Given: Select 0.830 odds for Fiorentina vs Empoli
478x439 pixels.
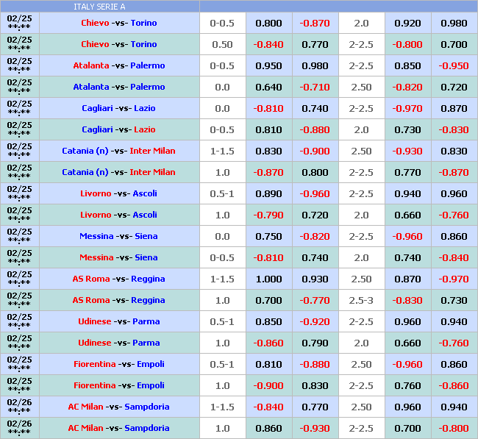Looking at the screenshot, I should click(x=315, y=385).
